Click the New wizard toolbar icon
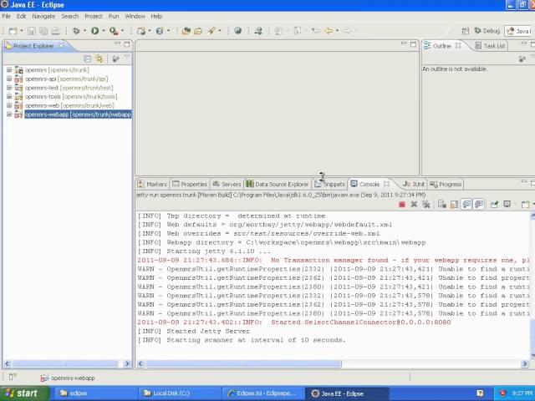 tap(13, 31)
